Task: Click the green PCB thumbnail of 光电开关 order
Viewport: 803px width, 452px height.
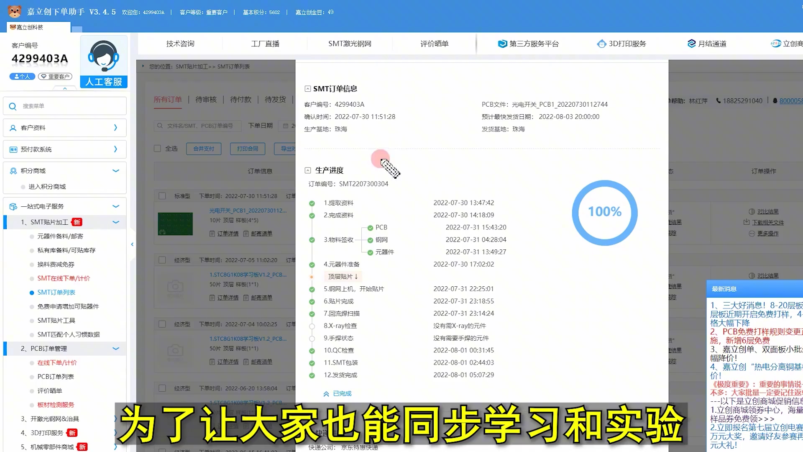Action: 175,224
